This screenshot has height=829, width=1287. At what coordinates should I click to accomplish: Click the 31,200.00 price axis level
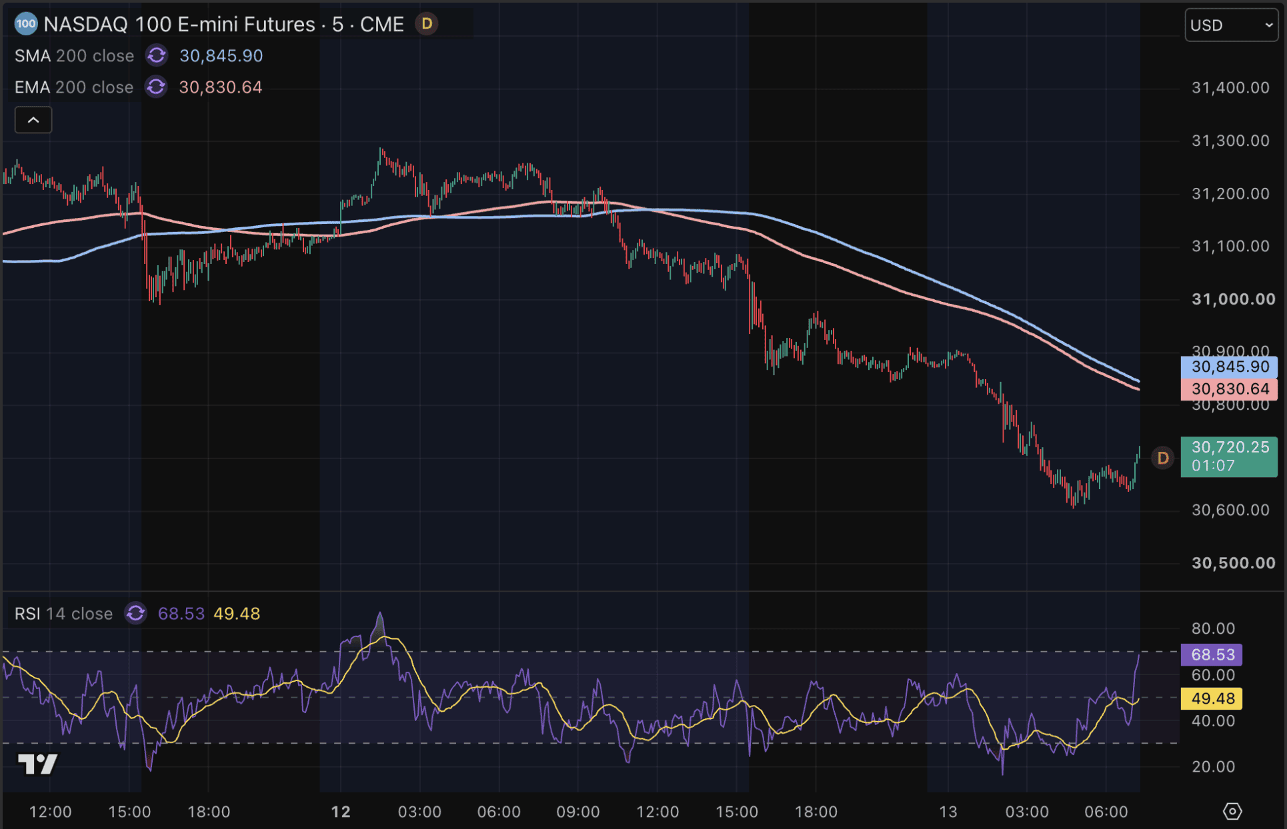[1230, 194]
